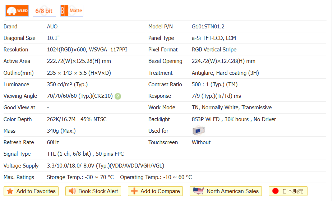Image resolution: width=333 pixels, height=206 pixels.
Task: Click the WLED backlight badge icon
Action: 17,11
